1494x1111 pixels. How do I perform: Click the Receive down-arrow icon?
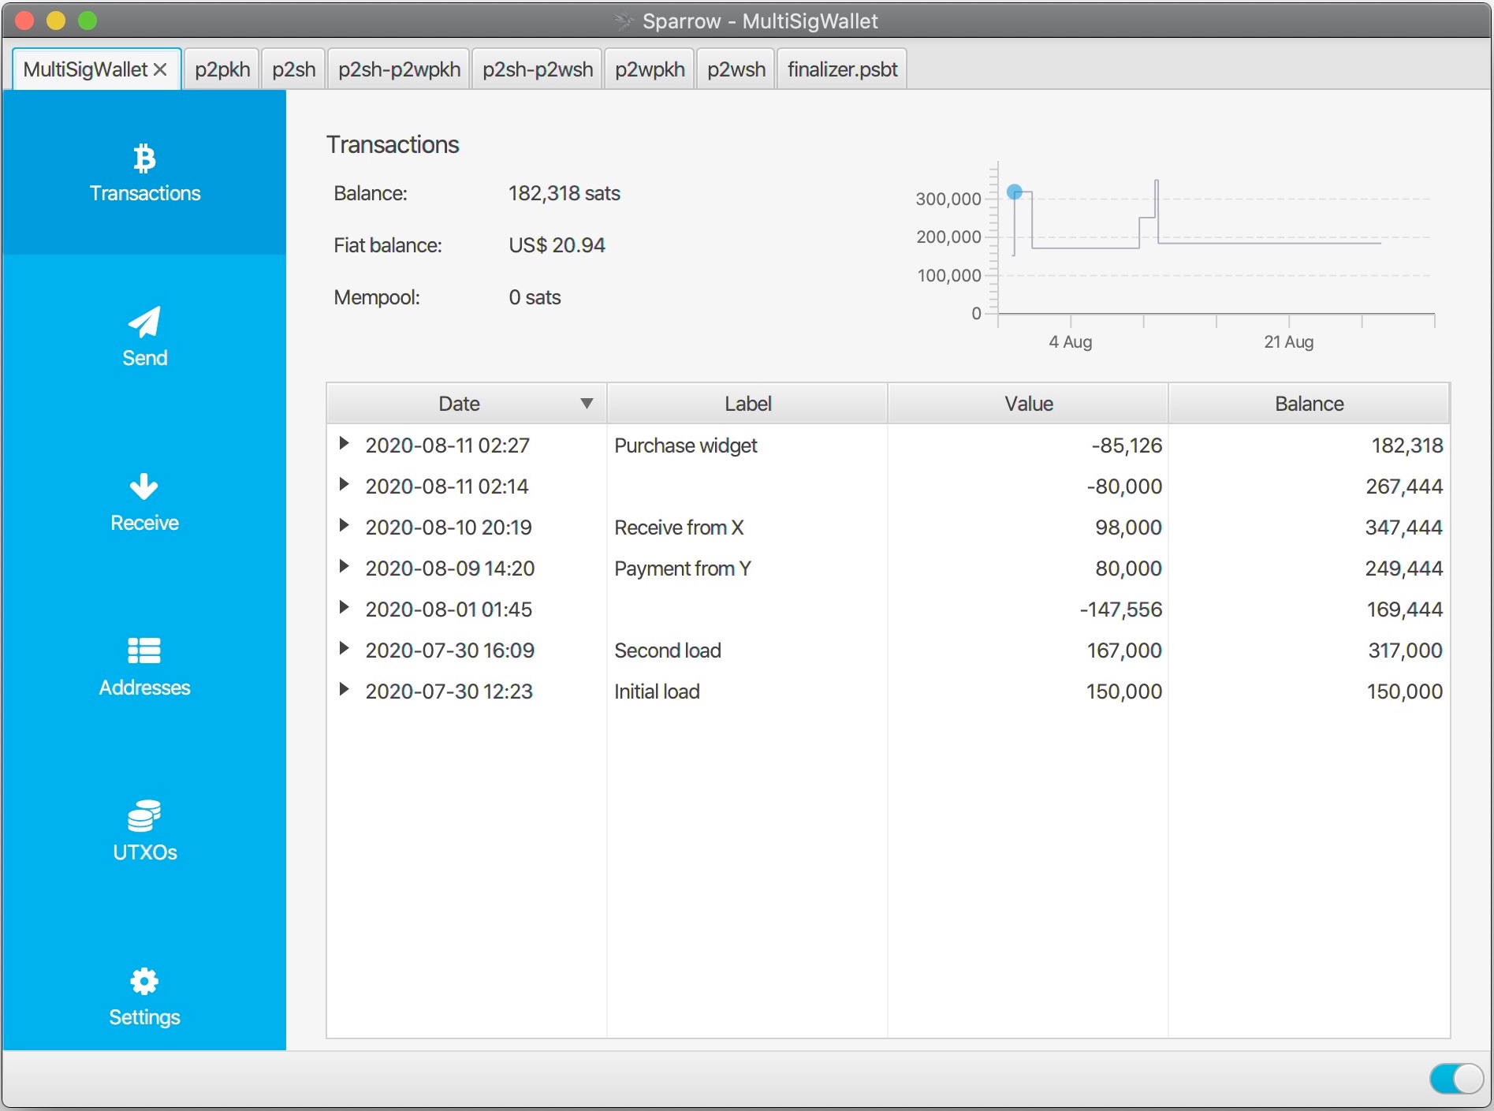click(144, 487)
